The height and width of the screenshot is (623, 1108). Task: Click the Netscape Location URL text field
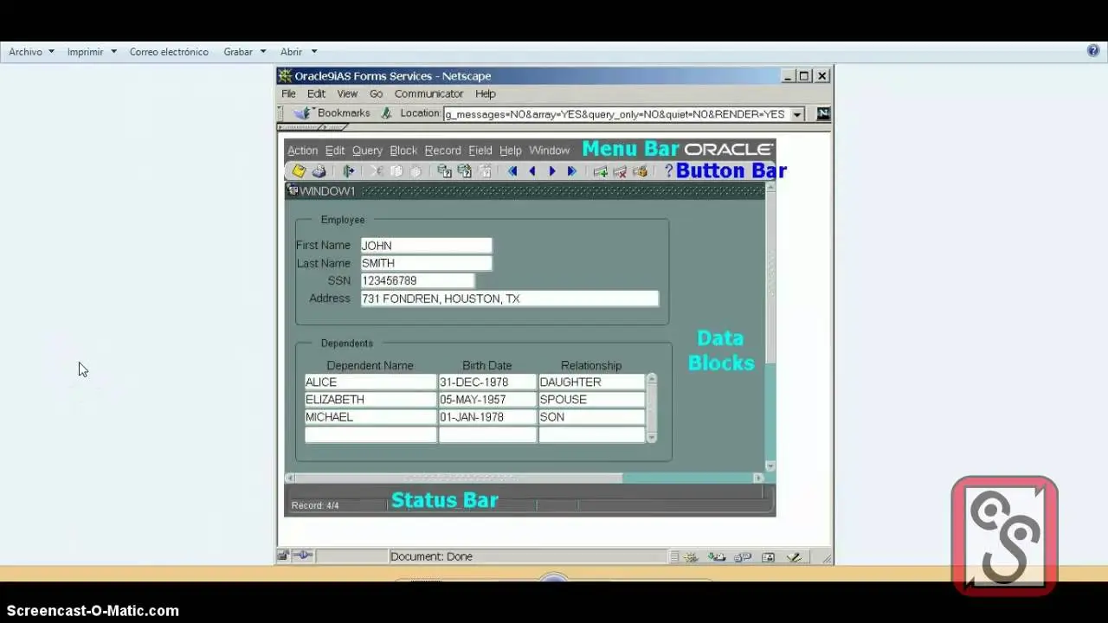615,114
